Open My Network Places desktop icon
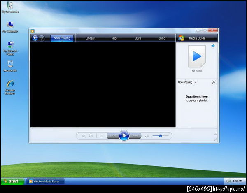247x193 pixels. [x=10, y=48]
